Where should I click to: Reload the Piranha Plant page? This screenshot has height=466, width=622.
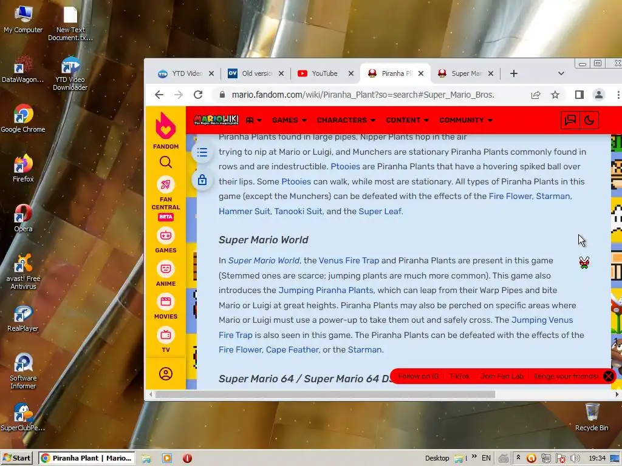(x=198, y=95)
